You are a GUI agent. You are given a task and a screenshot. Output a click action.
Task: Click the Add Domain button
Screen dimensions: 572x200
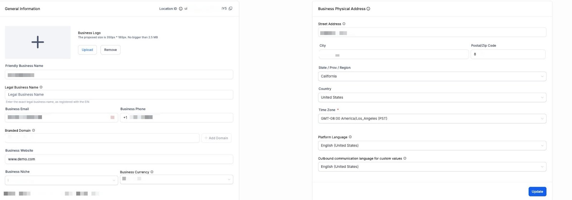(216, 138)
